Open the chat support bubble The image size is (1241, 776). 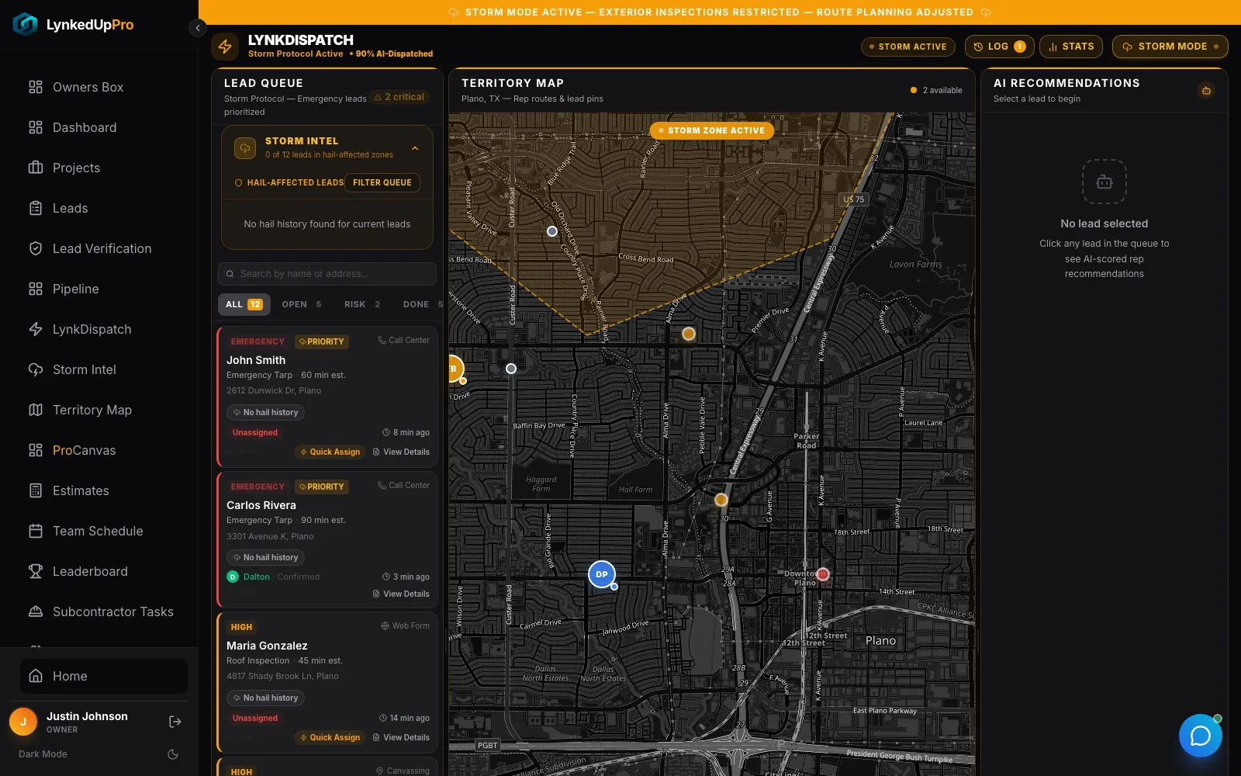[x=1200, y=736]
